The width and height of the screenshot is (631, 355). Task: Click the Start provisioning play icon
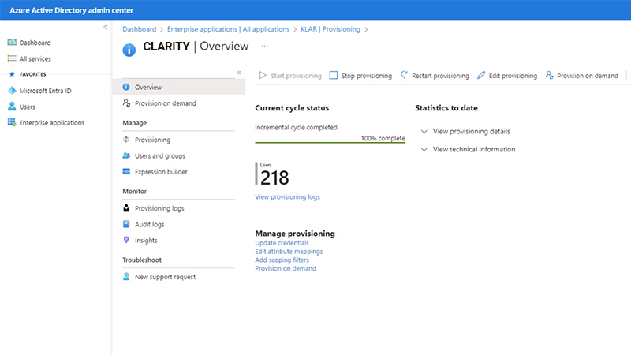263,75
